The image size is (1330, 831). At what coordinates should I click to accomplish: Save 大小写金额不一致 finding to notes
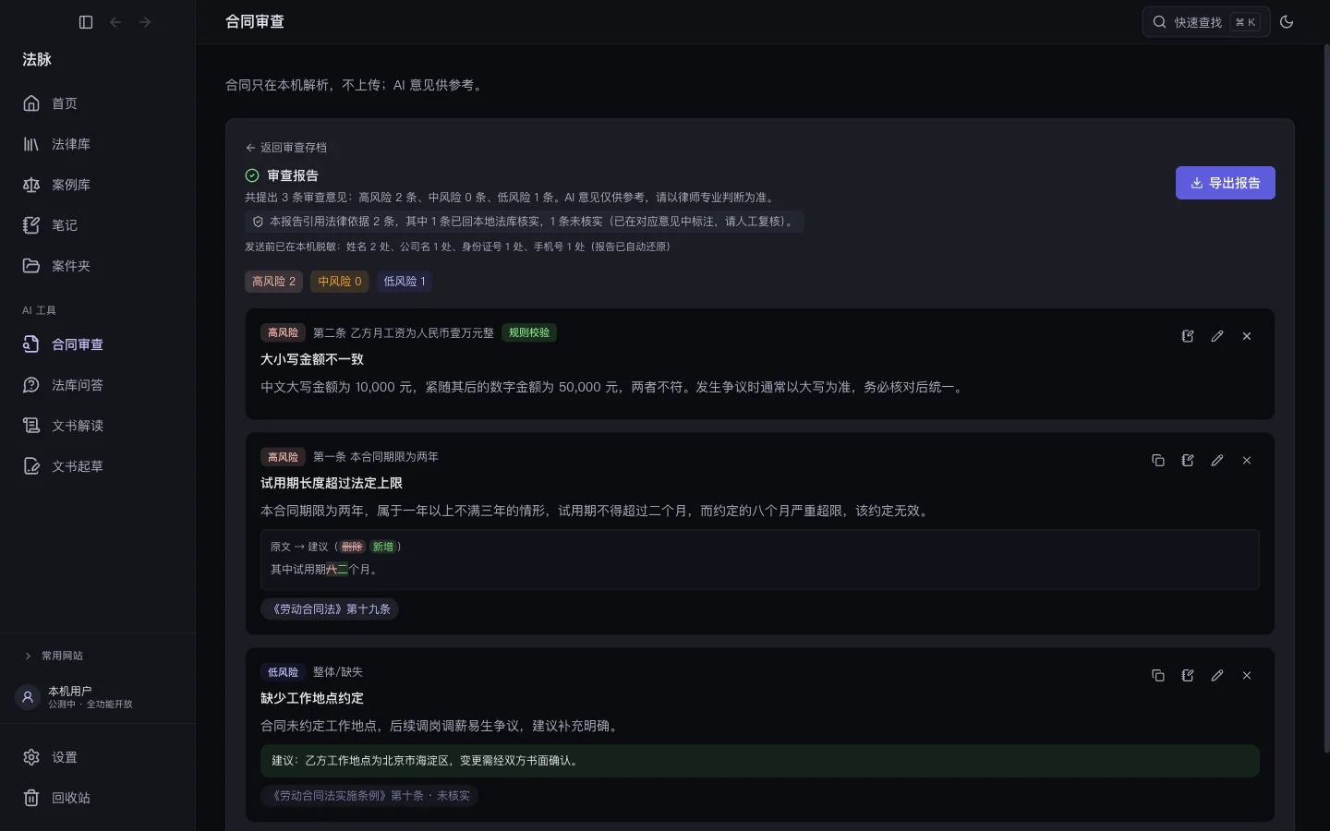1188,336
